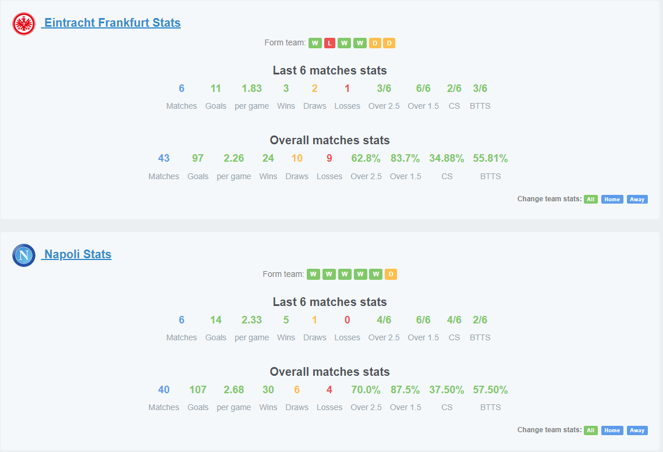Click Frankfurt's last 6 matches 1.83 per game
Screen dimensions: 663x452
tap(251, 88)
